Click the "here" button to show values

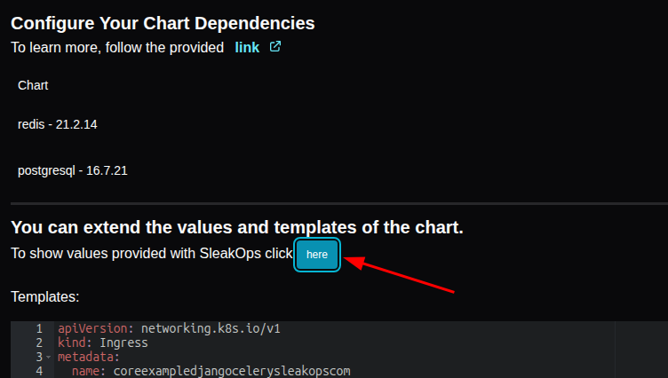[317, 255]
